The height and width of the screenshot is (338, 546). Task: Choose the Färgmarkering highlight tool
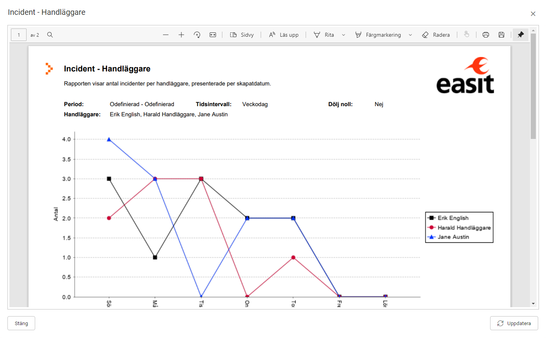pyautogui.click(x=378, y=35)
